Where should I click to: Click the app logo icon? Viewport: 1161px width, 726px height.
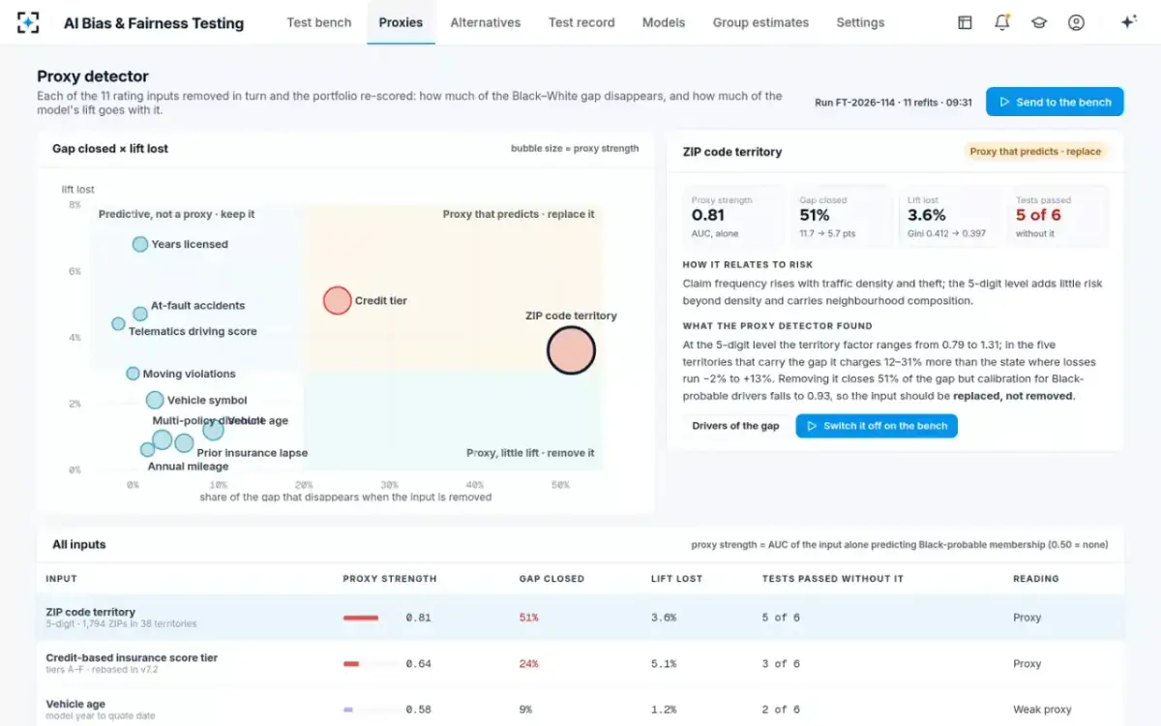click(x=29, y=22)
